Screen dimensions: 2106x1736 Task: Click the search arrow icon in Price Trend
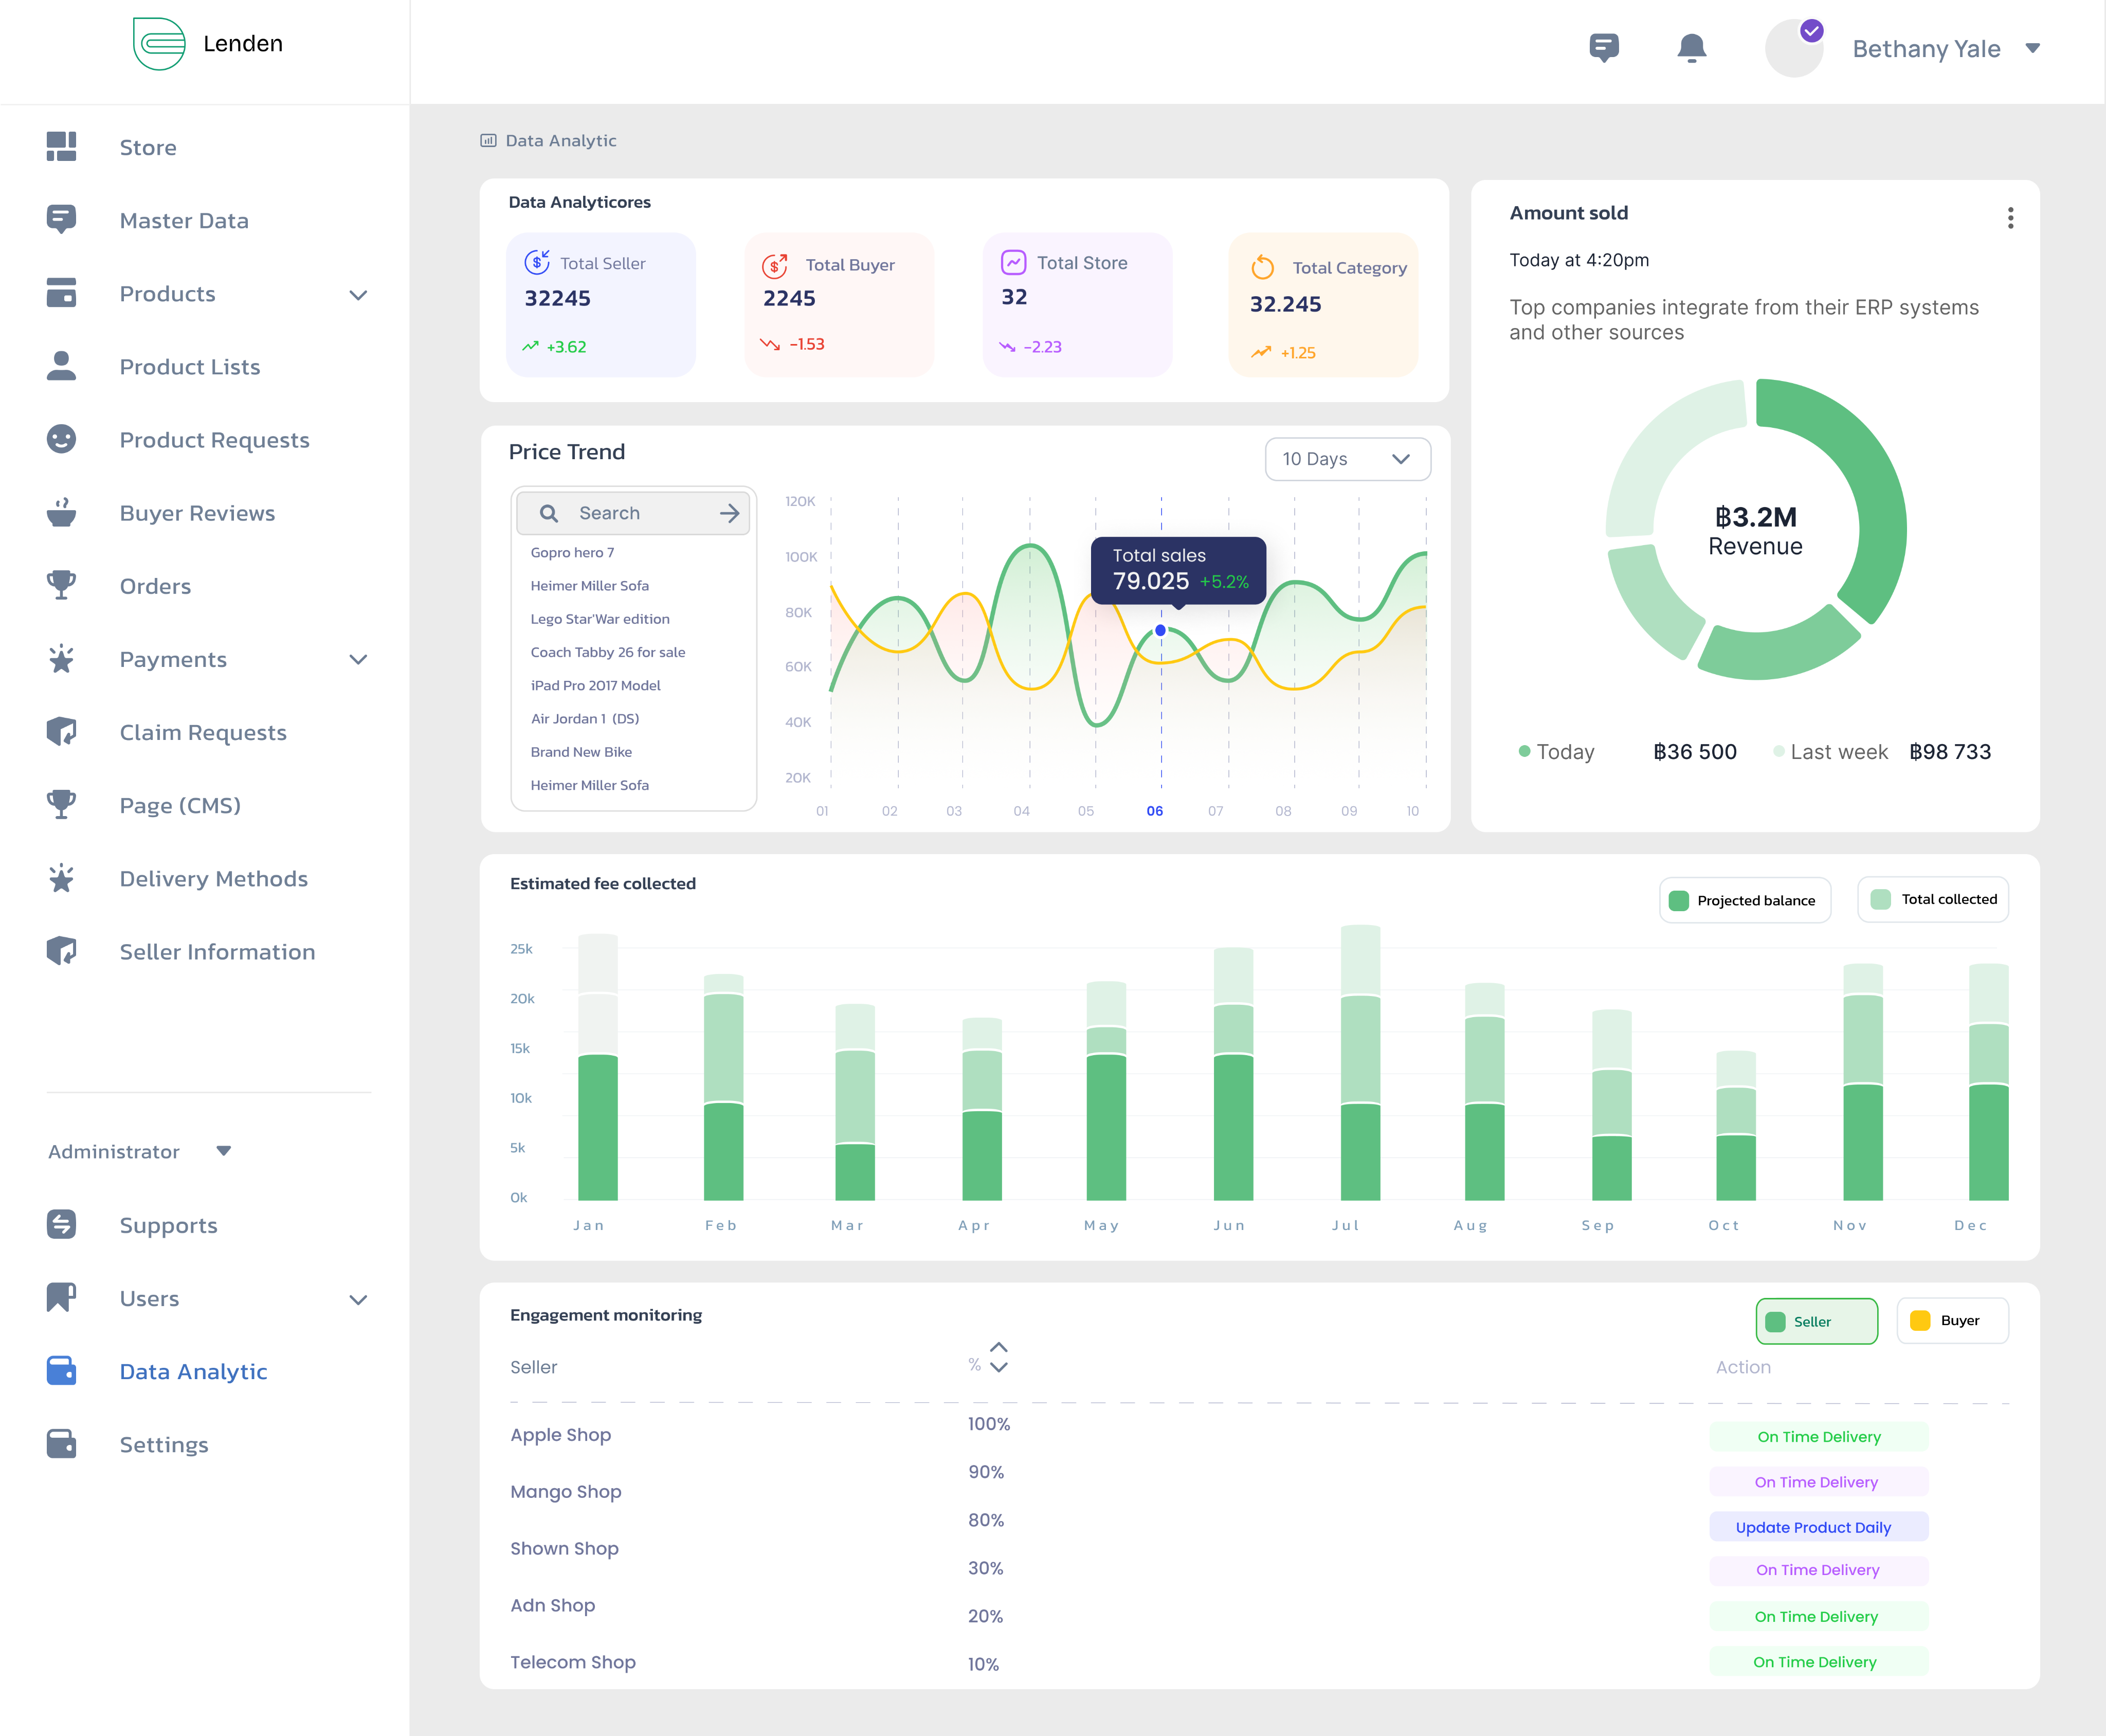click(x=729, y=513)
